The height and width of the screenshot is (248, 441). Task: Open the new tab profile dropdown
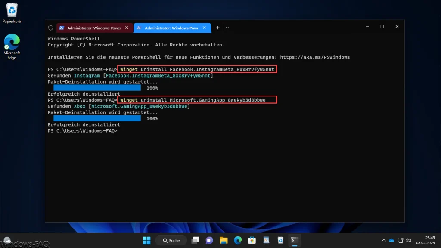click(x=227, y=28)
